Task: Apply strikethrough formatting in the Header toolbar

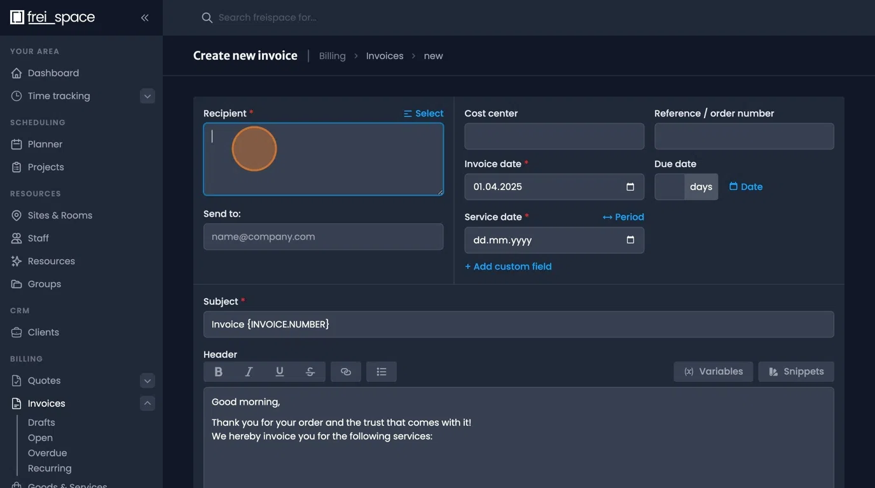Action: pos(310,371)
